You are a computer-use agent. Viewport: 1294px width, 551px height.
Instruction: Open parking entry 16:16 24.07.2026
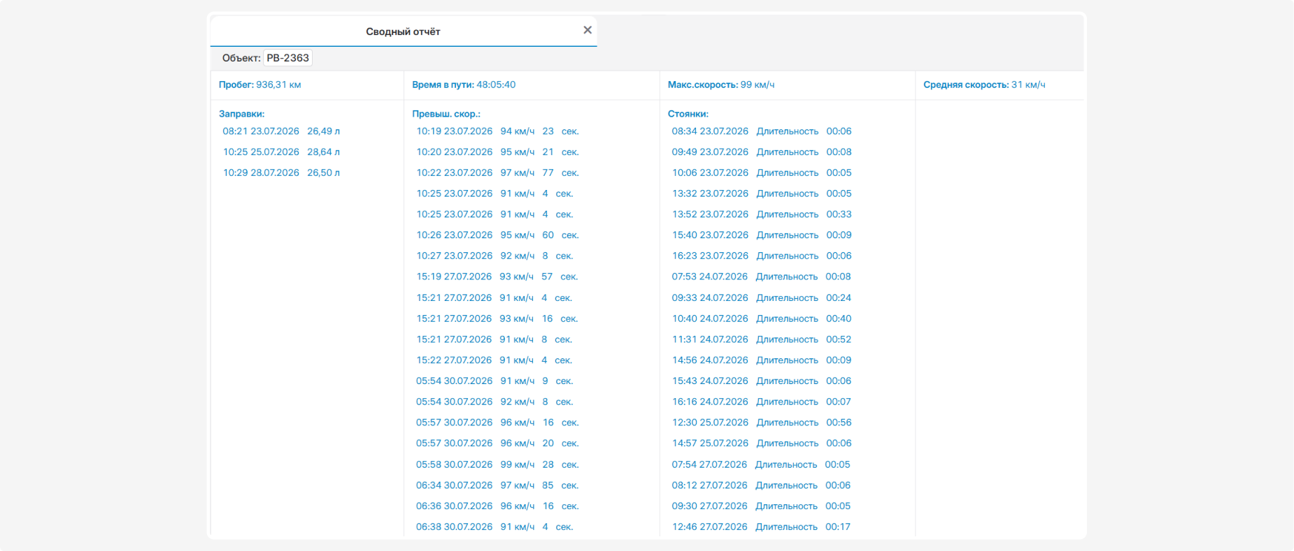(x=762, y=402)
